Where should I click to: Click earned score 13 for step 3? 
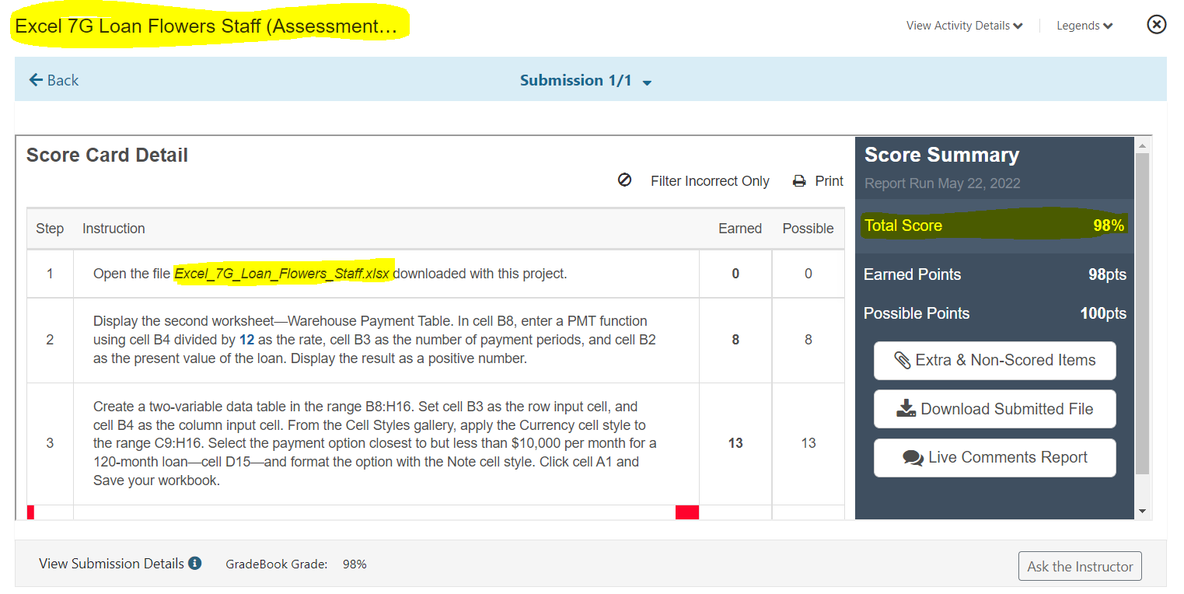pos(735,443)
